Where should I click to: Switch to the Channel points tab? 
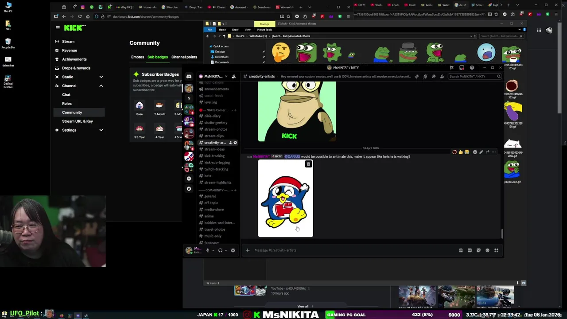184,57
